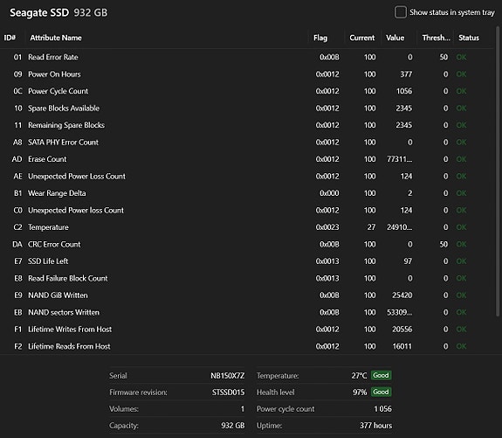Sort by ID# column header

click(x=10, y=38)
